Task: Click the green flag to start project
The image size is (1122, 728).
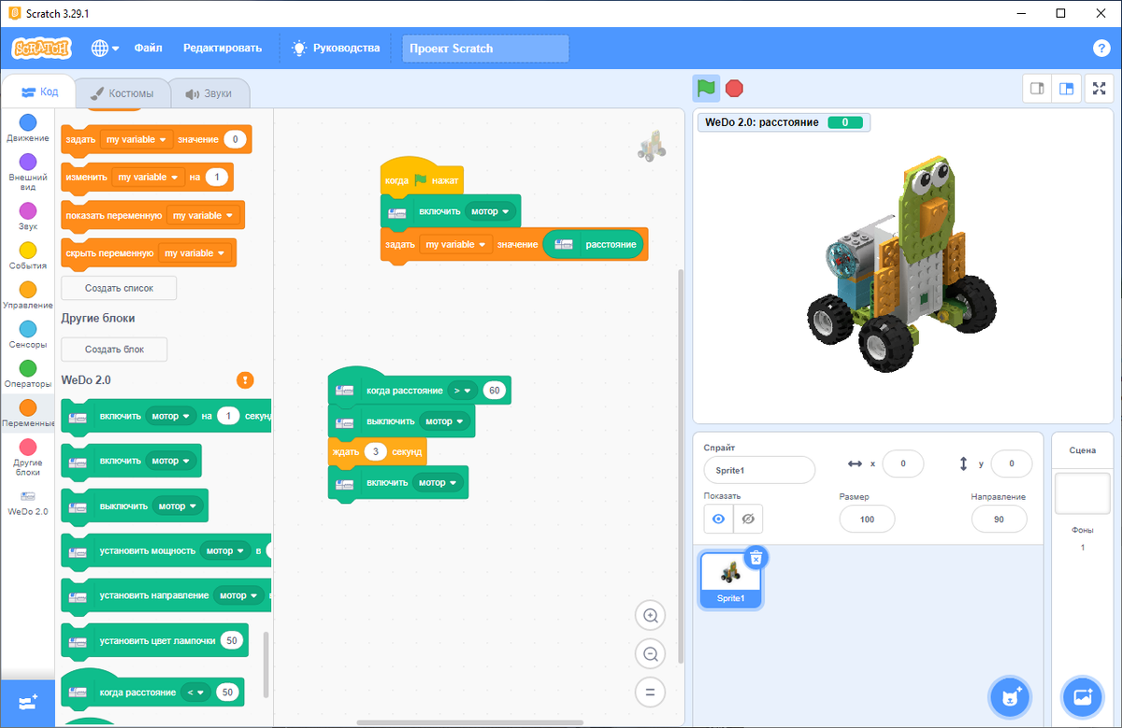Action: 706,88
